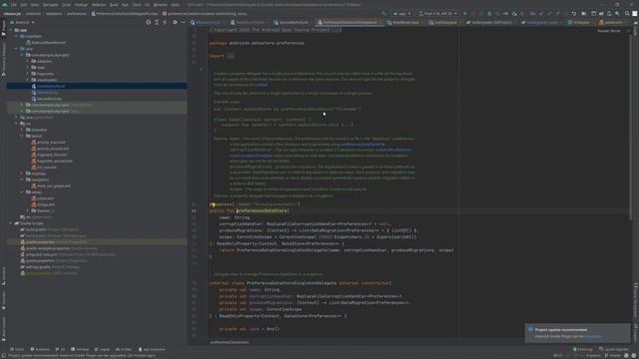Screen dimensions: 639x359
Task: Select strings.xml in project tree
Action: (x=45, y=204)
